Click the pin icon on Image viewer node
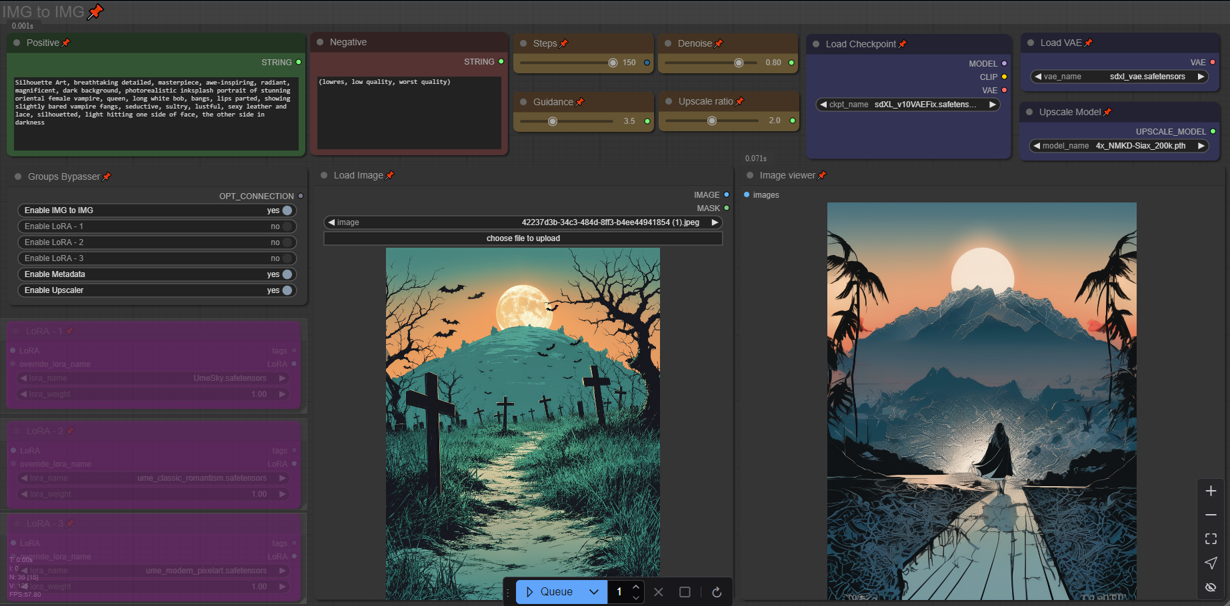 (x=822, y=175)
